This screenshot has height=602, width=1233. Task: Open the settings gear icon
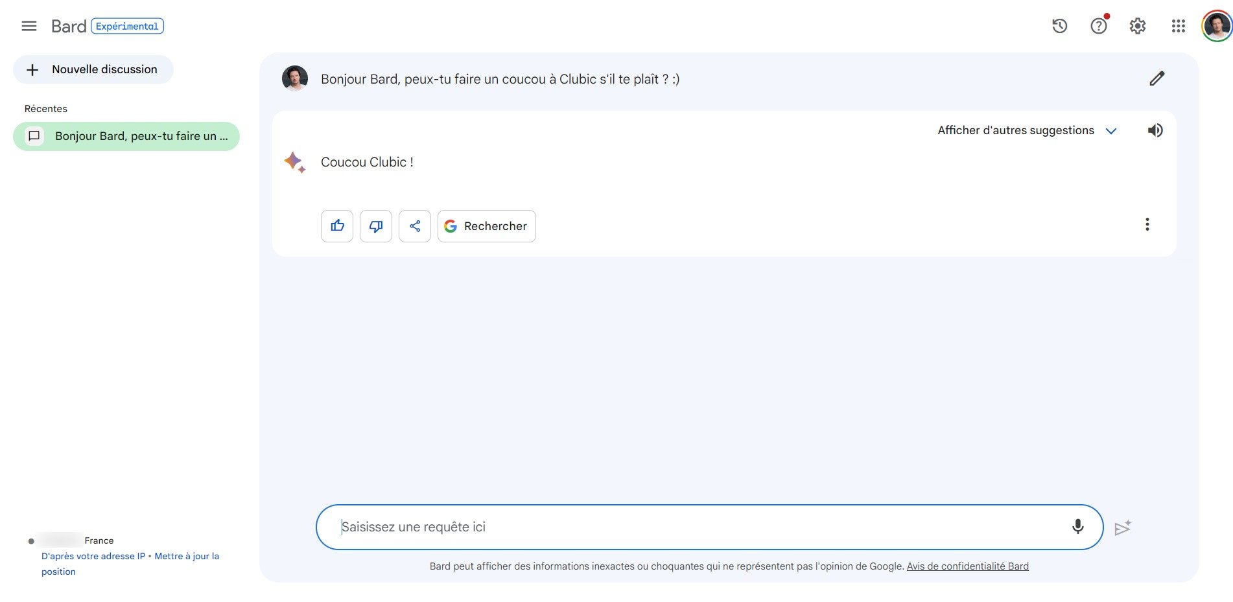pyautogui.click(x=1138, y=26)
